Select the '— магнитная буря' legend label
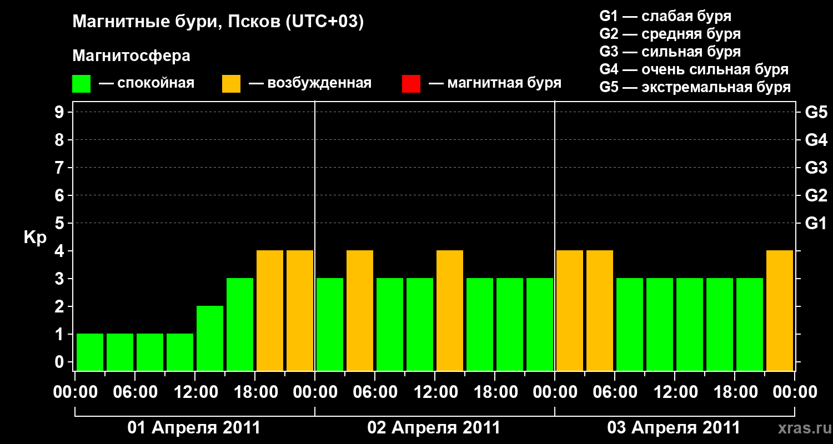The width and height of the screenshot is (833, 444). pyautogui.click(x=495, y=83)
